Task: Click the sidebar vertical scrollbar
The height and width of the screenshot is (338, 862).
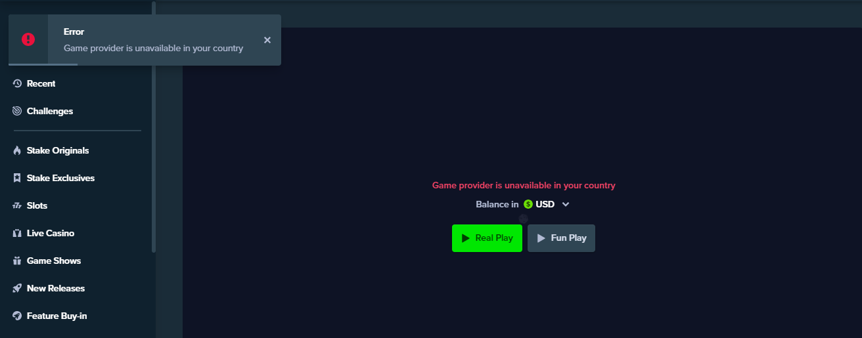Action: click(154, 127)
